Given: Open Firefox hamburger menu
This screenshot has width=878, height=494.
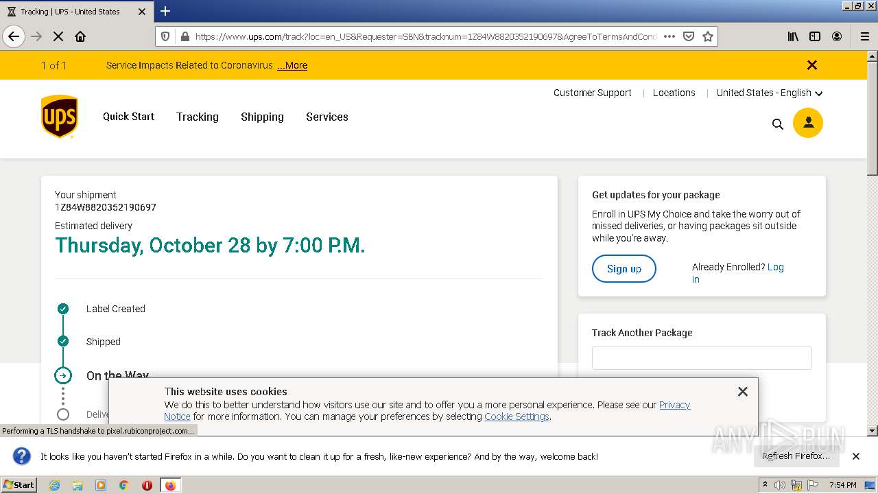Looking at the screenshot, I should tap(864, 36).
